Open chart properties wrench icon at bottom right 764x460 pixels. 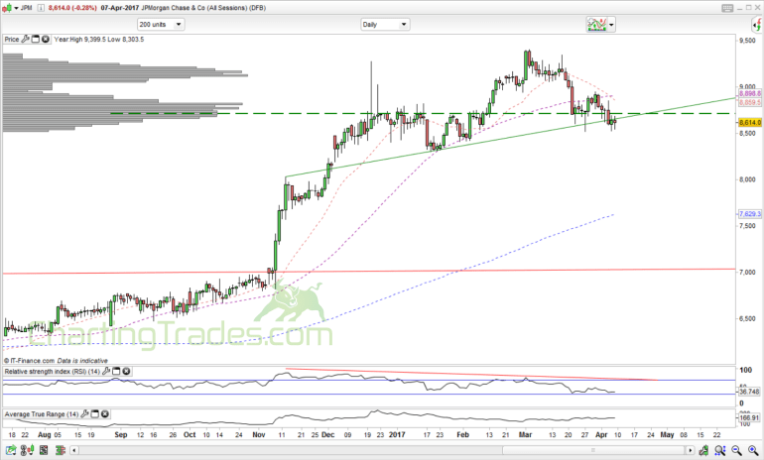click(x=703, y=451)
